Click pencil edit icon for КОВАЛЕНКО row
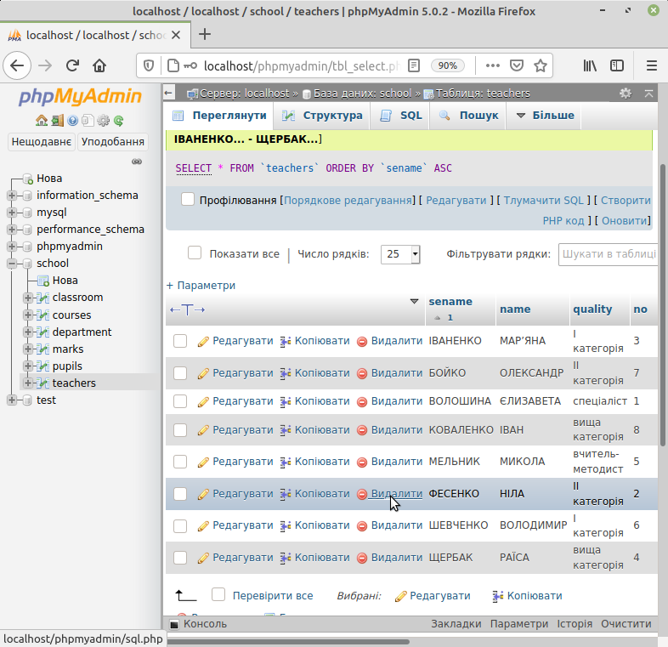The image size is (668, 647). [x=203, y=429]
